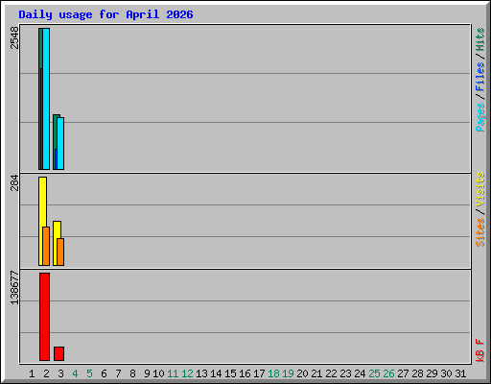The width and height of the screenshot is (491, 384).
Task: Click the red KB F legend label
Action: click(x=480, y=350)
